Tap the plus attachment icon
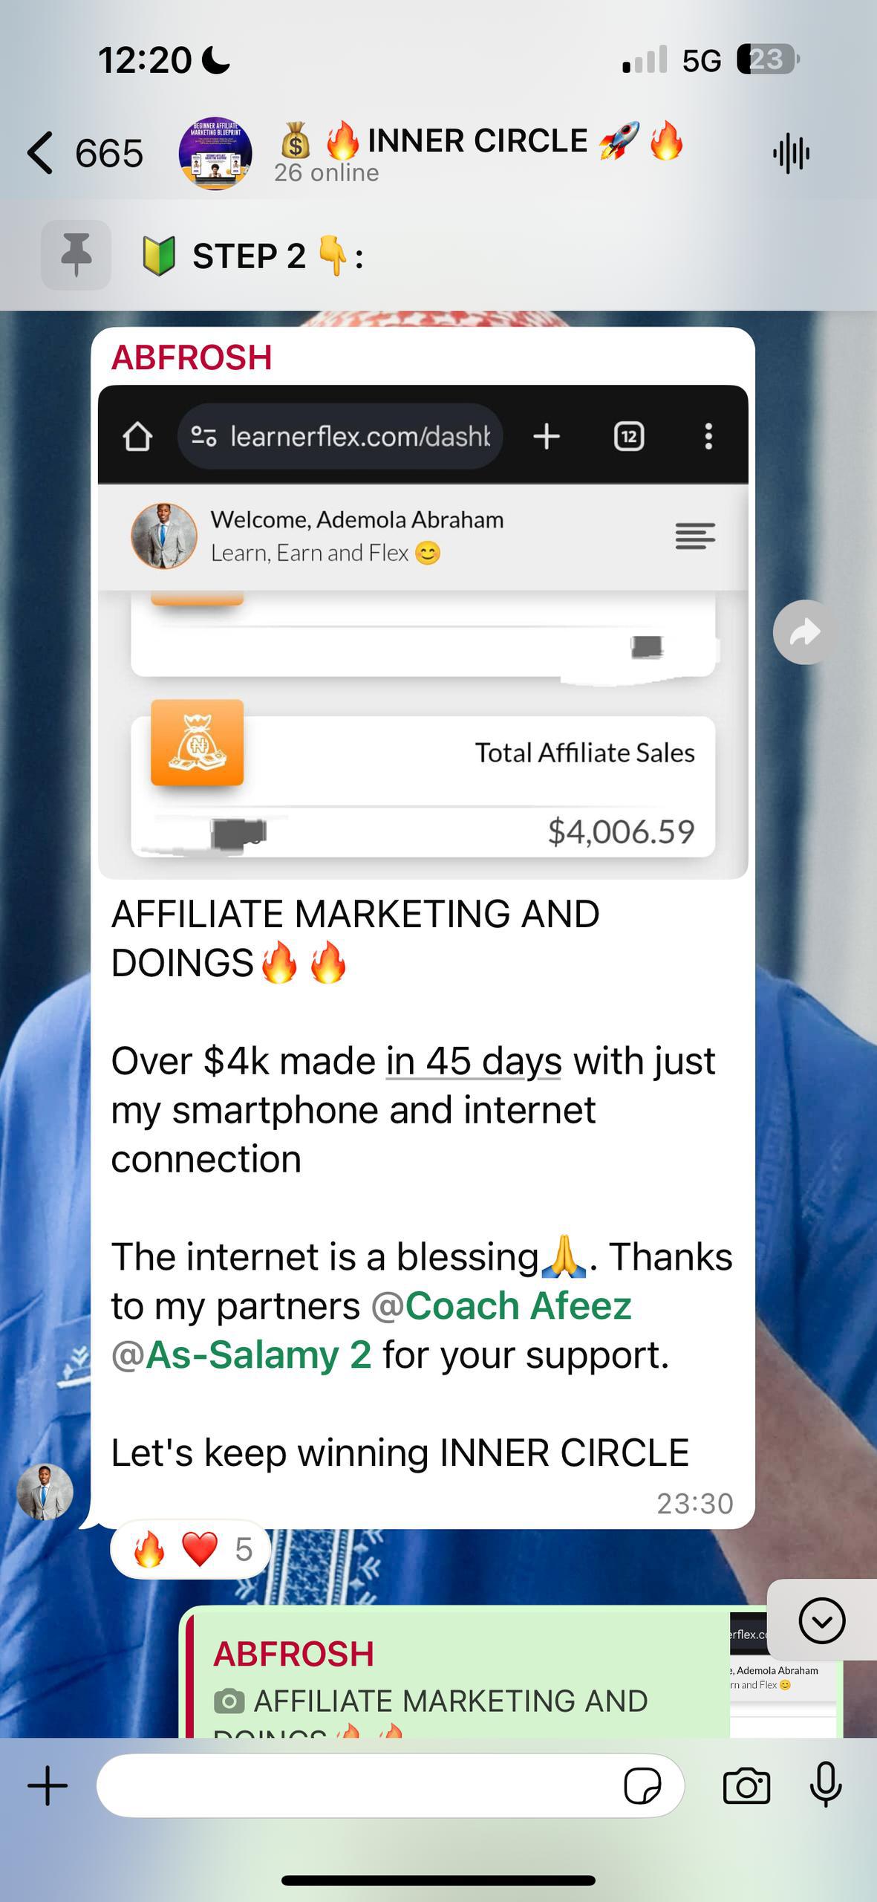877x1902 pixels. (48, 1785)
